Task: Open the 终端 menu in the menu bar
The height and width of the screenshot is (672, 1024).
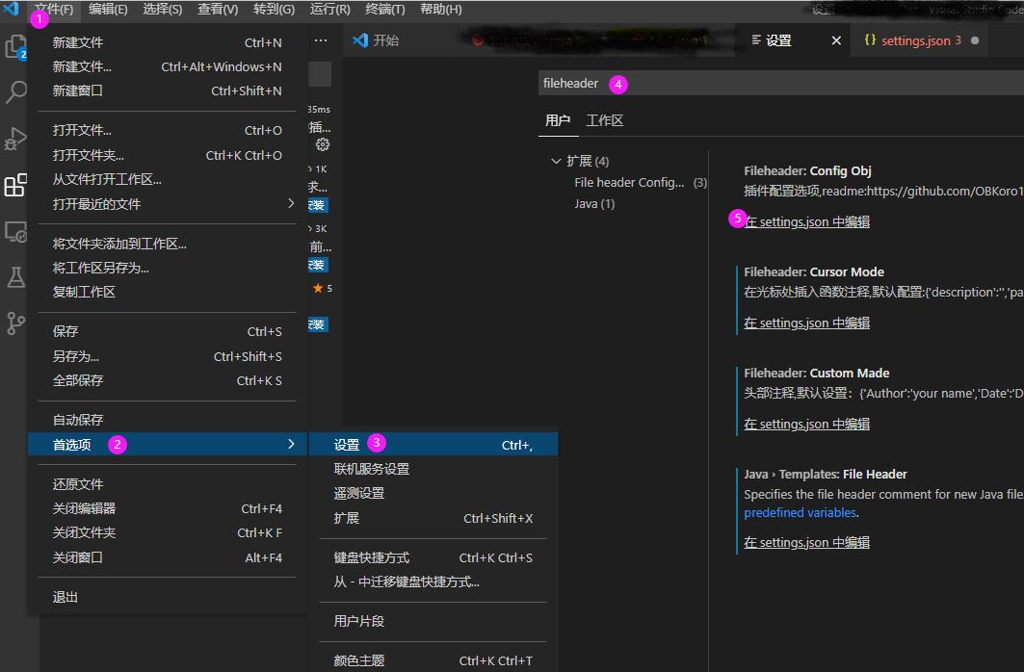Action: 384,11
